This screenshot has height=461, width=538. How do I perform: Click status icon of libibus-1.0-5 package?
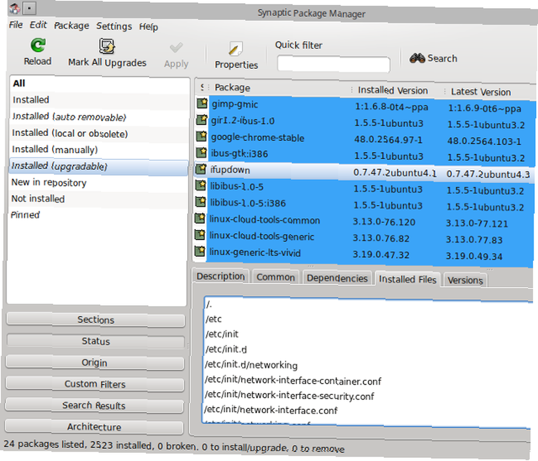pyautogui.click(x=200, y=185)
